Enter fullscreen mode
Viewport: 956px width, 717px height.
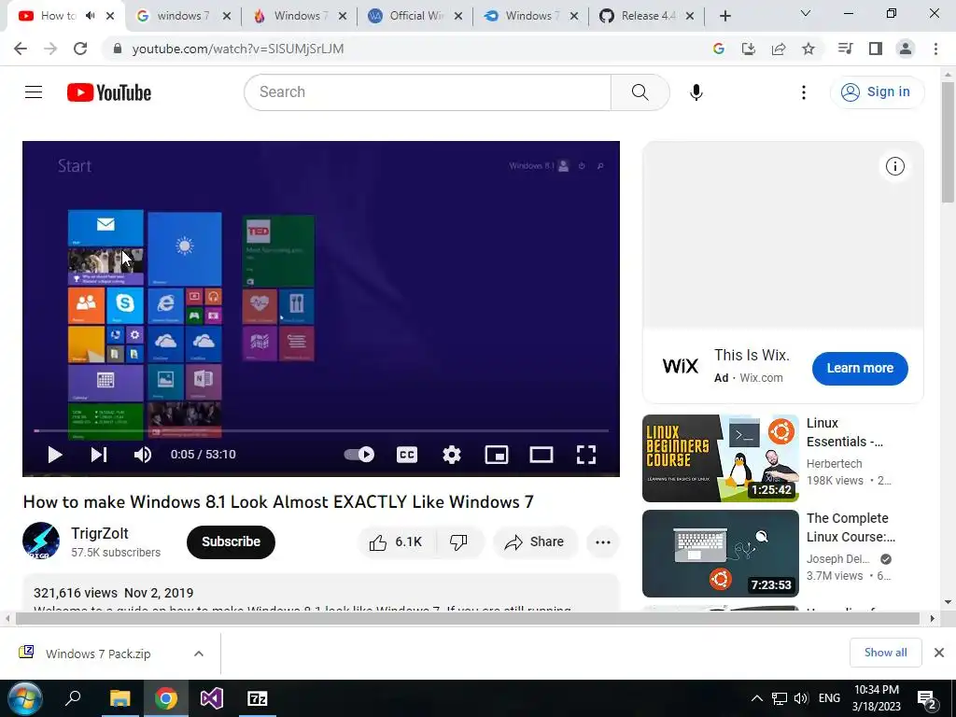click(586, 455)
